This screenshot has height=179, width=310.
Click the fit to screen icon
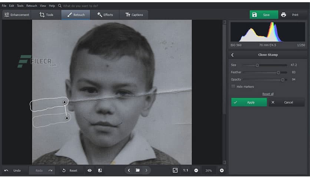point(175,170)
